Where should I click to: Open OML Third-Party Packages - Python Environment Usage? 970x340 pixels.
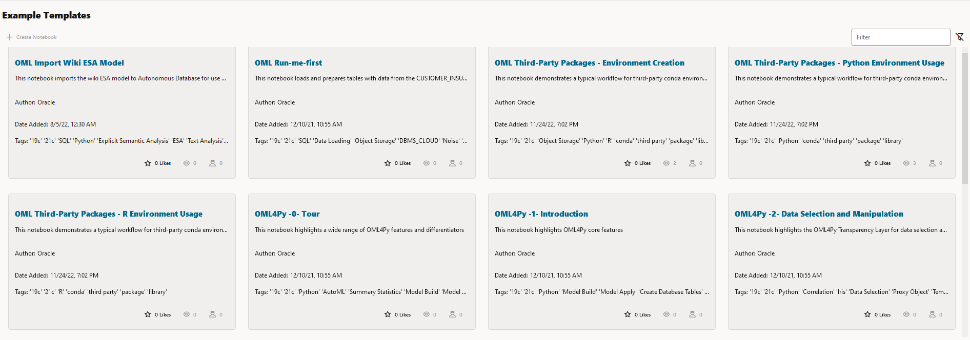pos(839,63)
